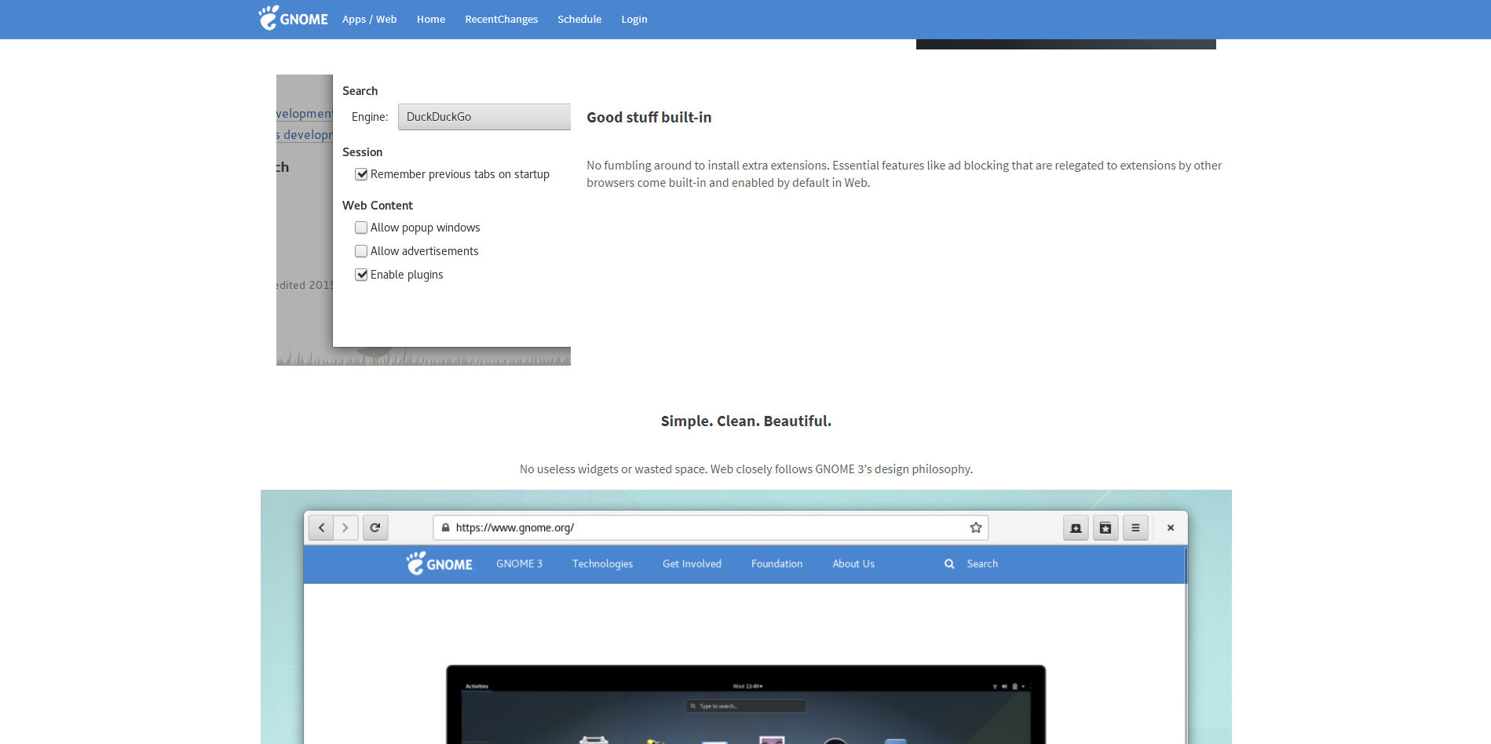Click the GNOME logo inside the embedded page
The height and width of the screenshot is (744, 1491).
click(x=439, y=563)
